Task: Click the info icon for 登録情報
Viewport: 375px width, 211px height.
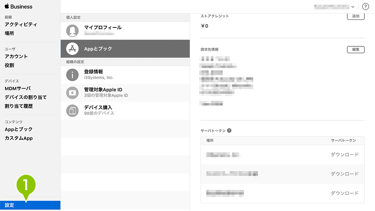Action: [x=72, y=75]
